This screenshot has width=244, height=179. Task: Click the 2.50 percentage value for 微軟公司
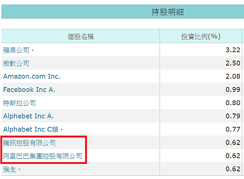(233, 63)
